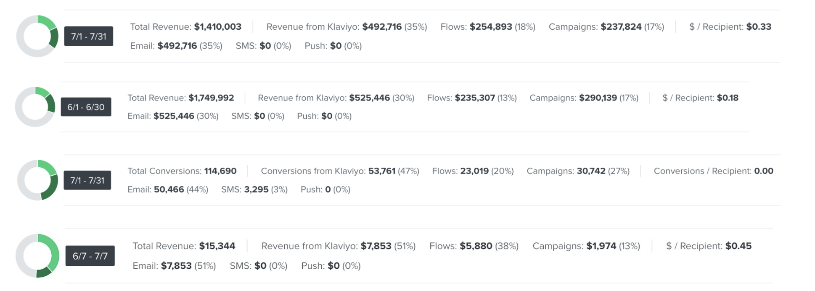Click Total Revenue value $1,410,003
Screen dimensions: 815x291
[x=218, y=27]
